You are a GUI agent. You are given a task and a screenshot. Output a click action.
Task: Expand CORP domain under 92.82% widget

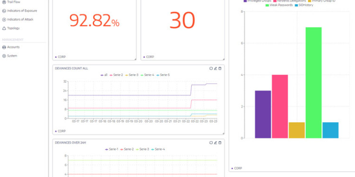(60, 57)
